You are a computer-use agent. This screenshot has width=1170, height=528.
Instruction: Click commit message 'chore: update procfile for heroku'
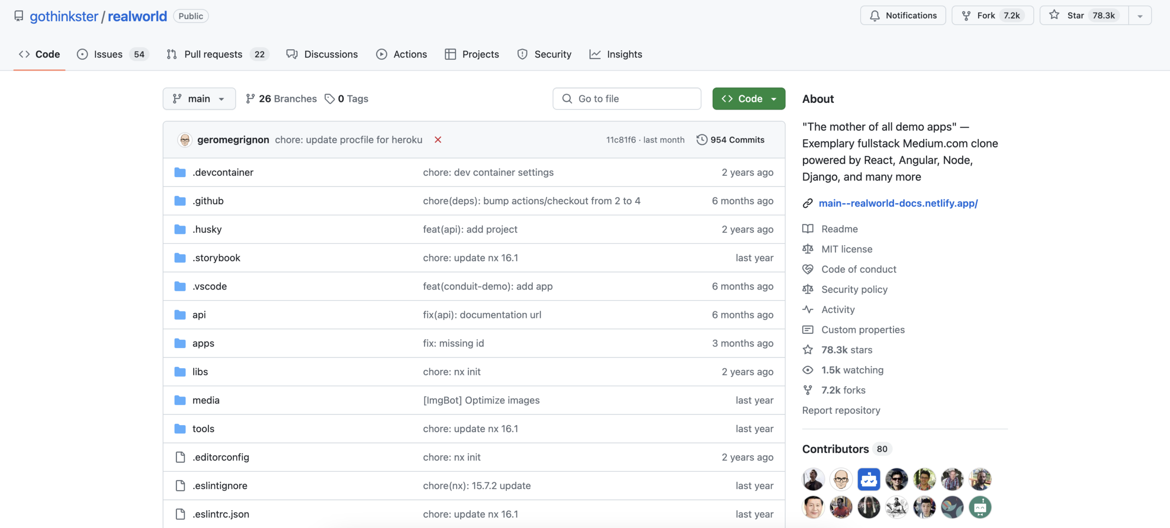tap(349, 140)
